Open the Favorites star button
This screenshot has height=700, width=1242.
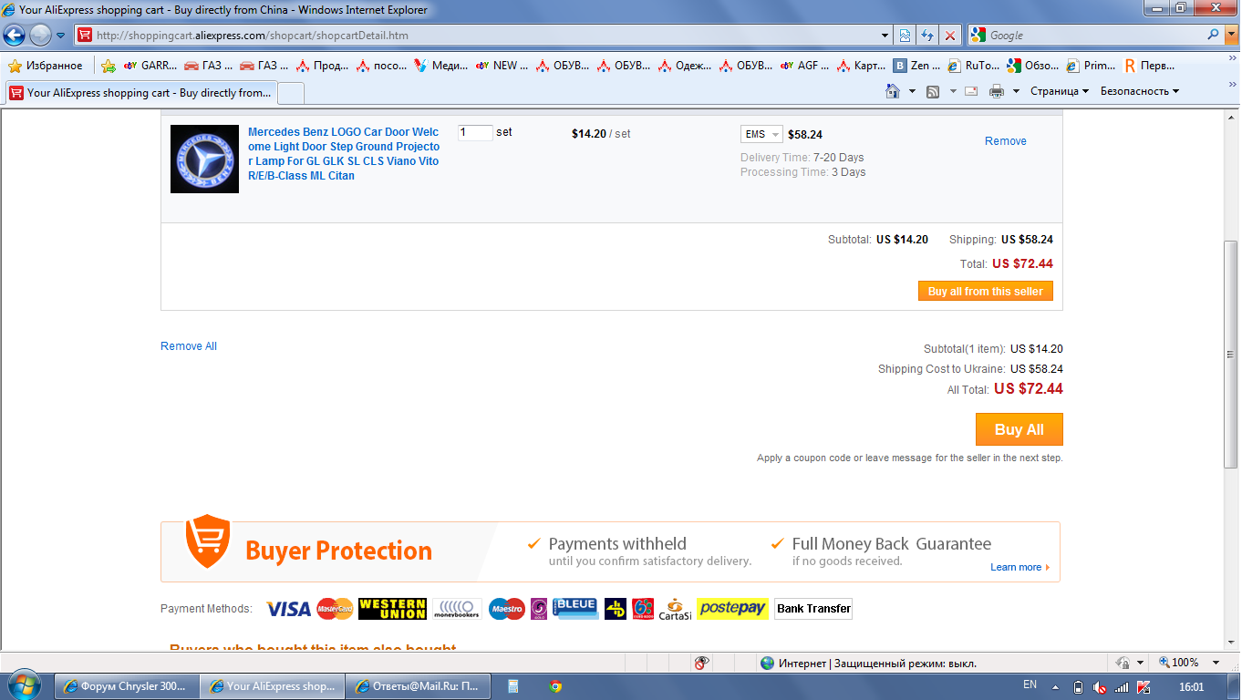[x=45, y=66]
